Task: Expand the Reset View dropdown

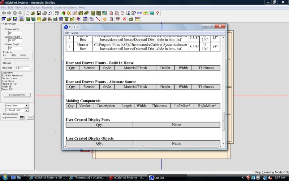Action: pos(26,105)
